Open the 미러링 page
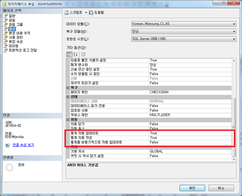The height and width of the screenshot is (196, 242). (x=14, y=46)
